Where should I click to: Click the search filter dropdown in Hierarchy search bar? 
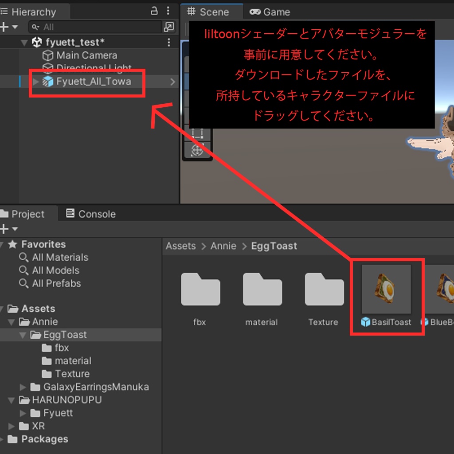click(x=35, y=27)
